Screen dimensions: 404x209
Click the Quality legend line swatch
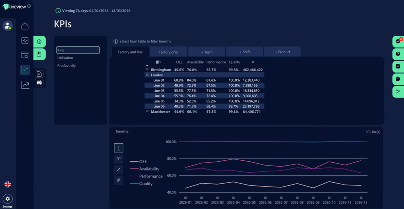(x=134, y=184)
